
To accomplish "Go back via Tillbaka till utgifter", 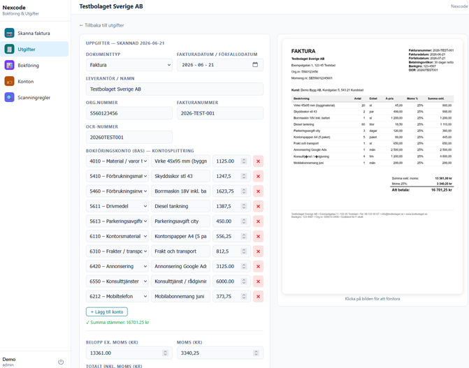I will click(101, 25).
